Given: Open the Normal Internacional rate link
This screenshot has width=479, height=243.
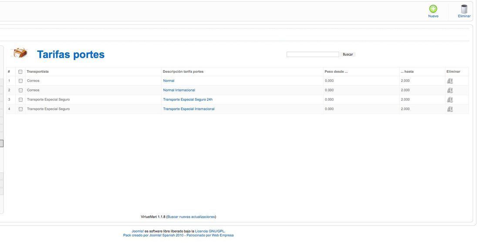Looking at the screenshot, I should [179, 90].
